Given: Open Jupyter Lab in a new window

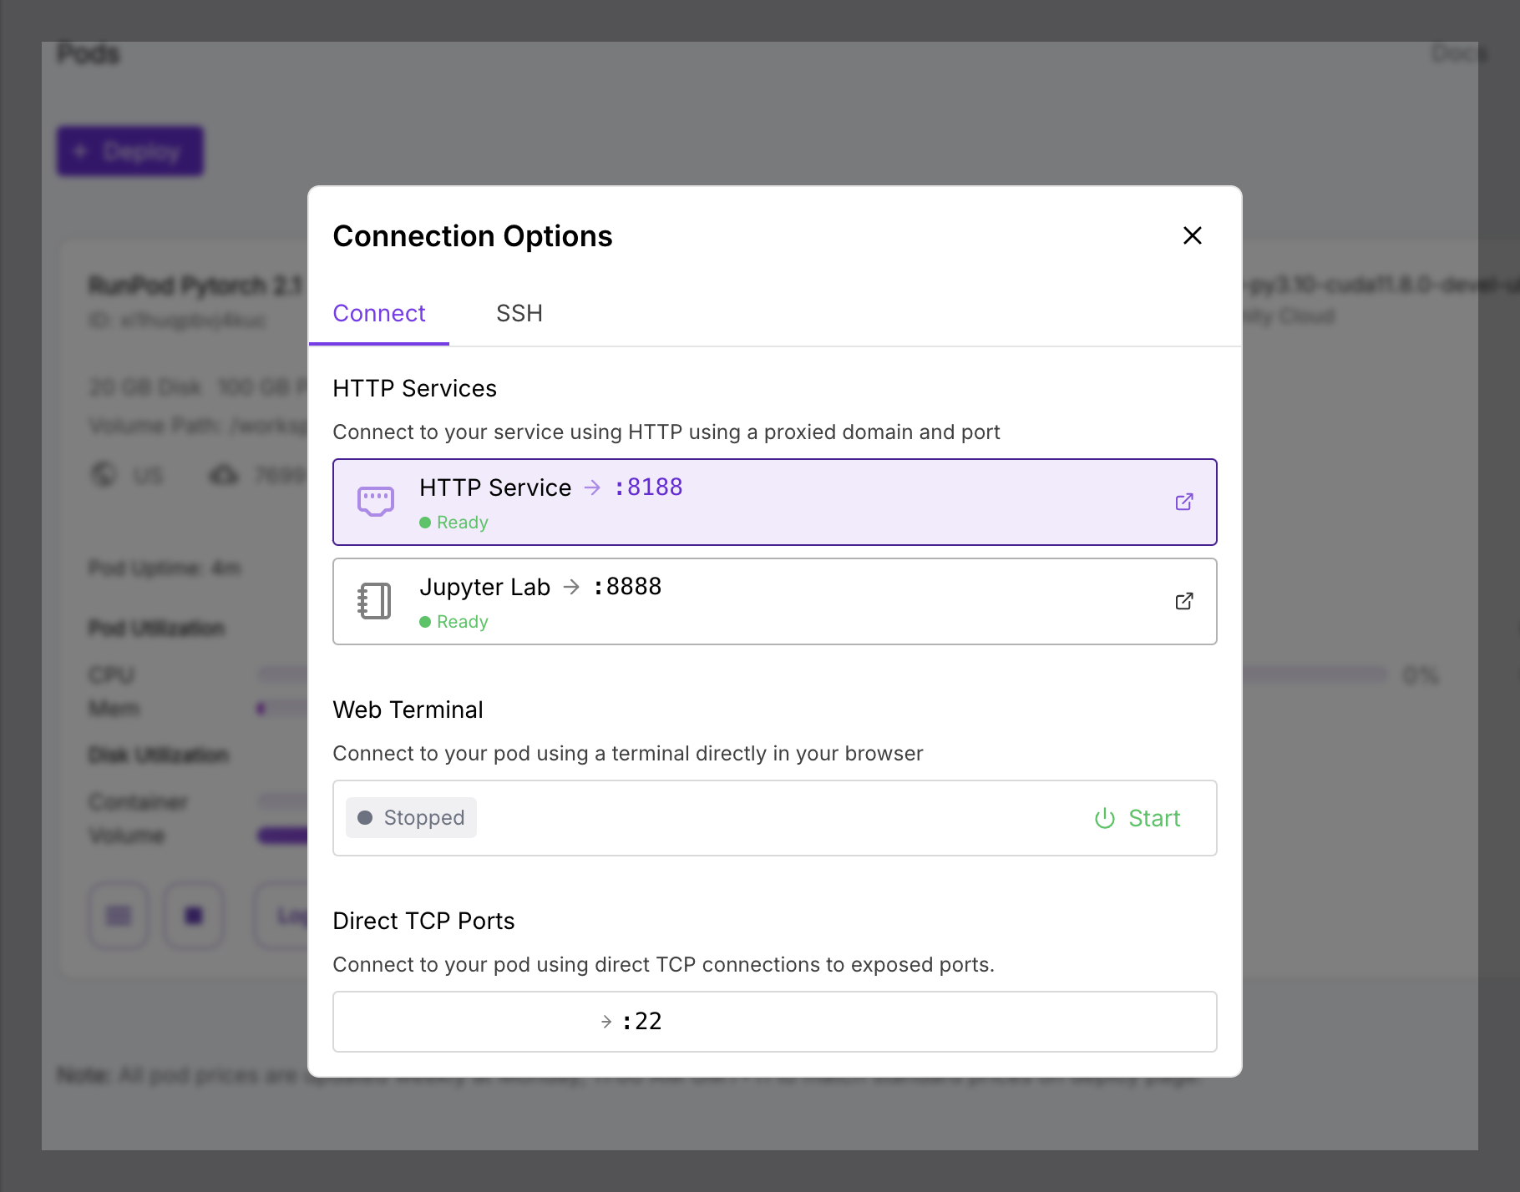Looking at the screenshot, I should [x=1183, y=600].
